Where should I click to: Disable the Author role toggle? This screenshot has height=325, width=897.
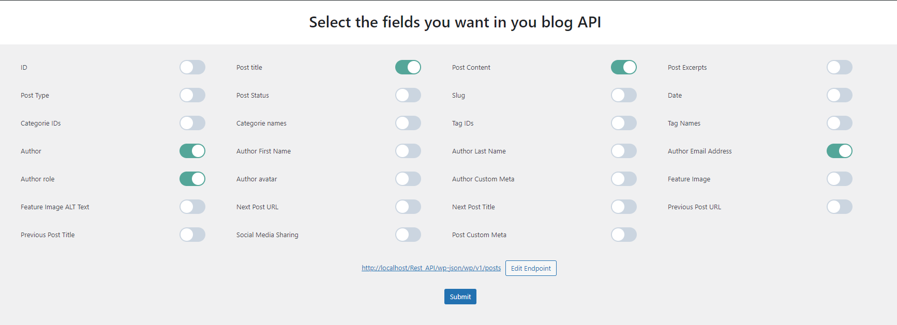pos(192,179)
